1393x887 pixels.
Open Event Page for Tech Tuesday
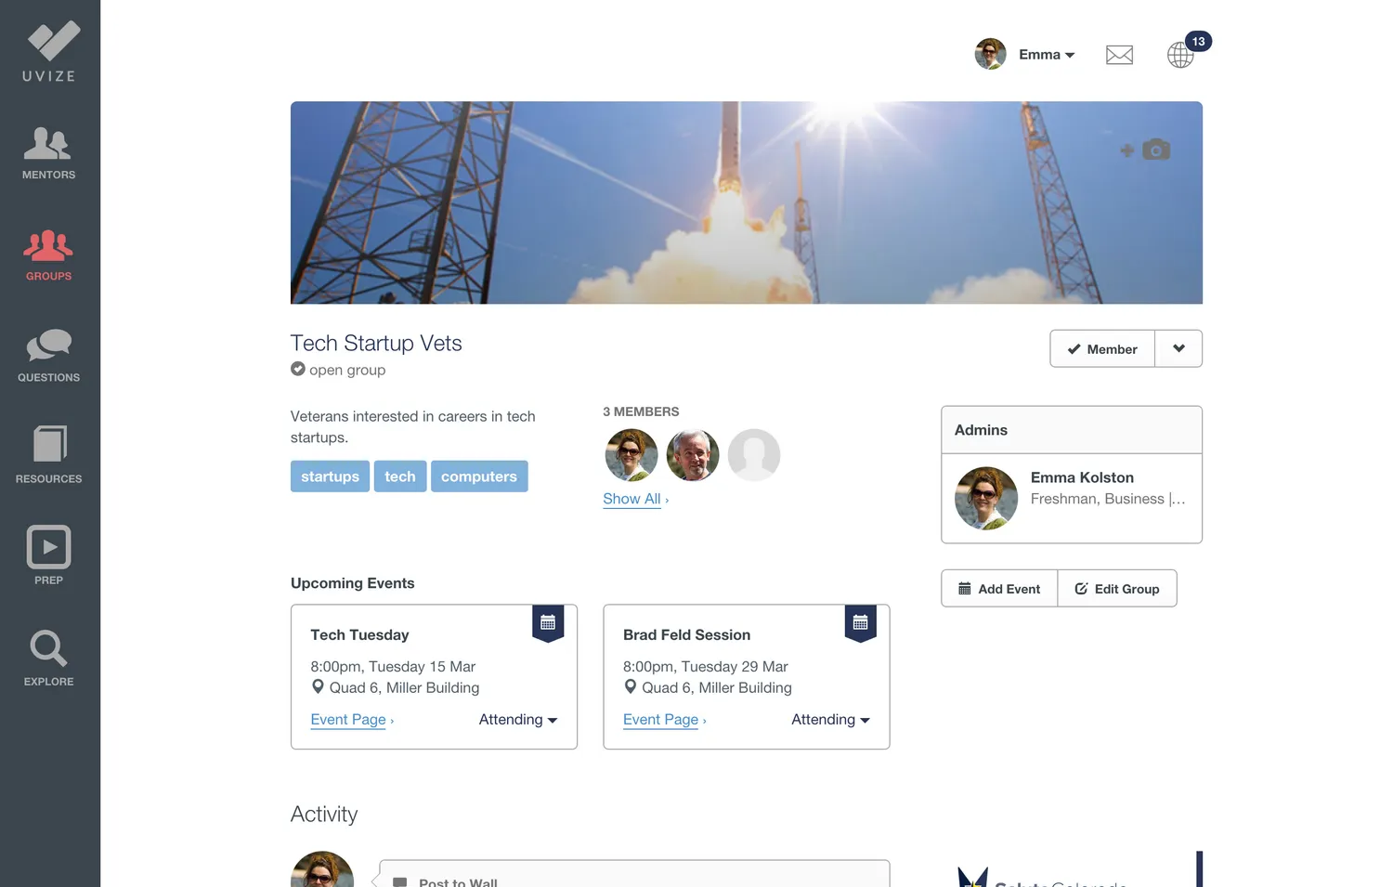[349, 720]
